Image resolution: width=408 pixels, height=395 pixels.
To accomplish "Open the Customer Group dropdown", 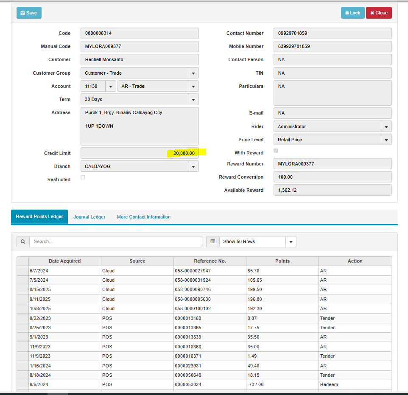I will coord(193,73).
